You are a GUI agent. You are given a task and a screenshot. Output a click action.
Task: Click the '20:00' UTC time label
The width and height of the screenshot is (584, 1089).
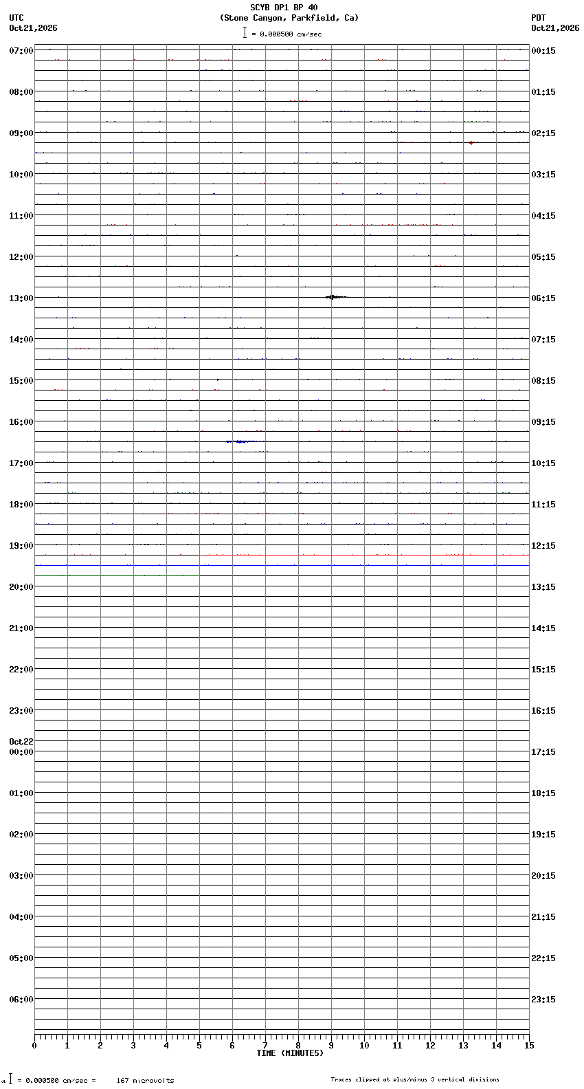point(21,587)
